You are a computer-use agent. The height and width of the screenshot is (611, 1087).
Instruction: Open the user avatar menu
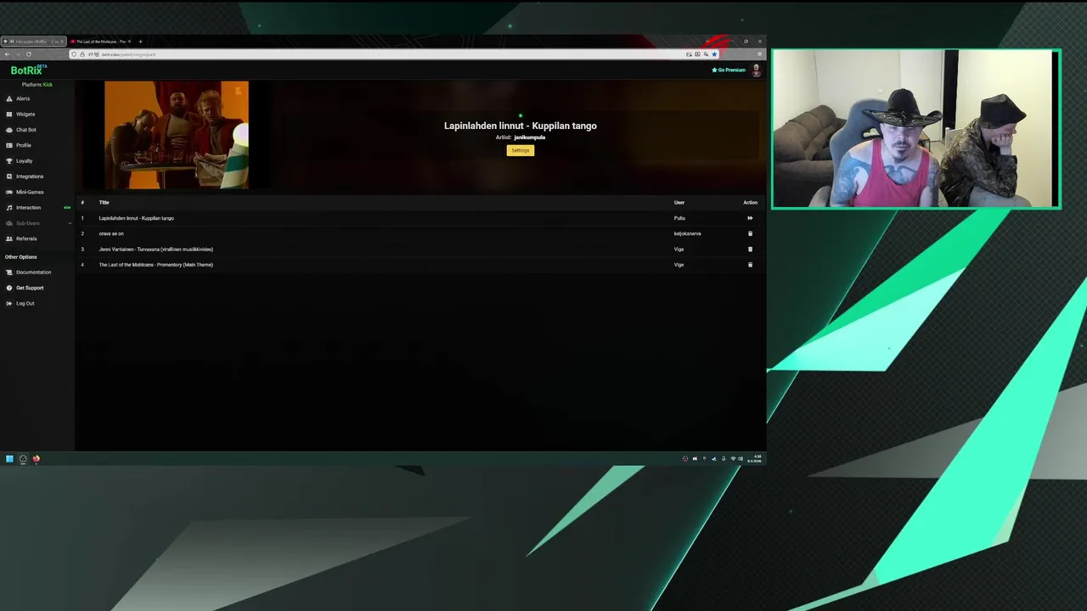[x=756, y=70]
